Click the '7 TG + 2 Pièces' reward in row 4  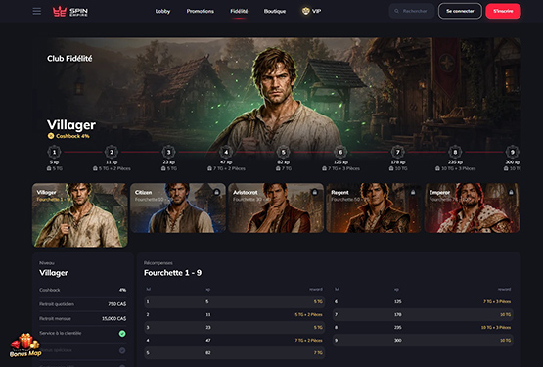308,341
